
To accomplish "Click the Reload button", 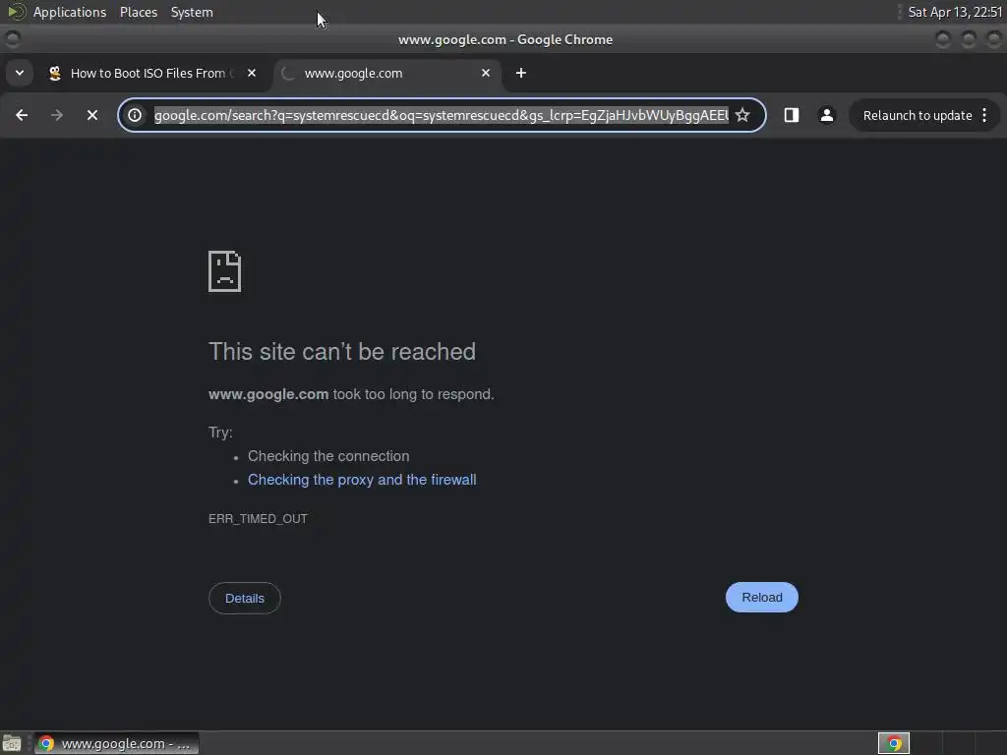I will coord(762,597).
